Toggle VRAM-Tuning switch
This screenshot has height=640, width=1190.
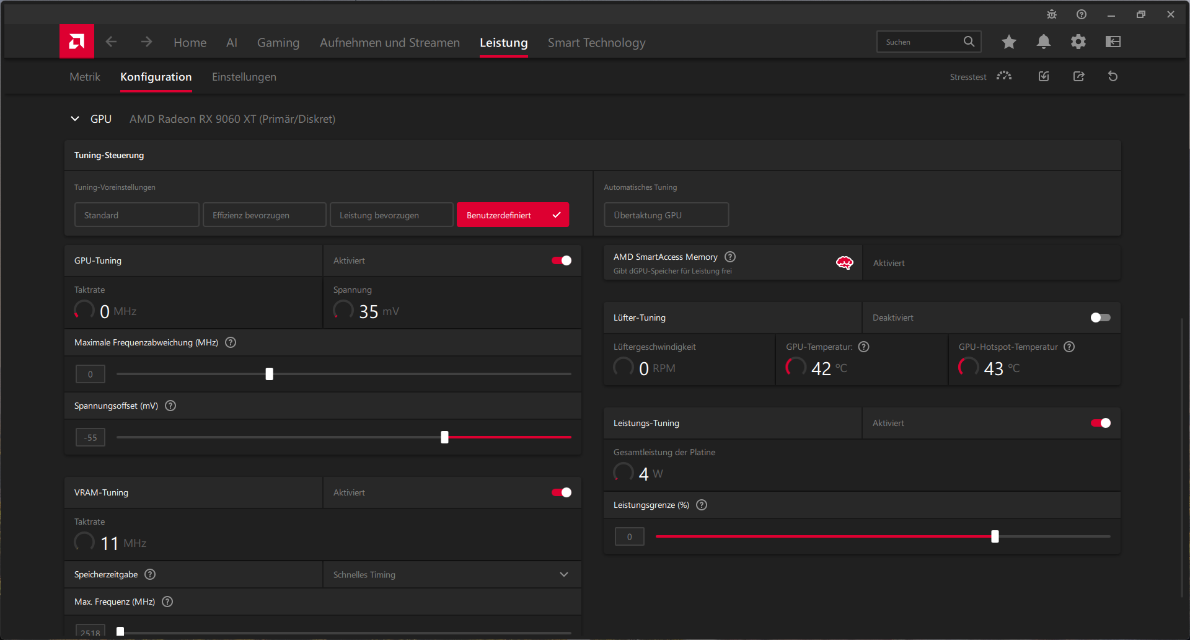tap(562, 492)
